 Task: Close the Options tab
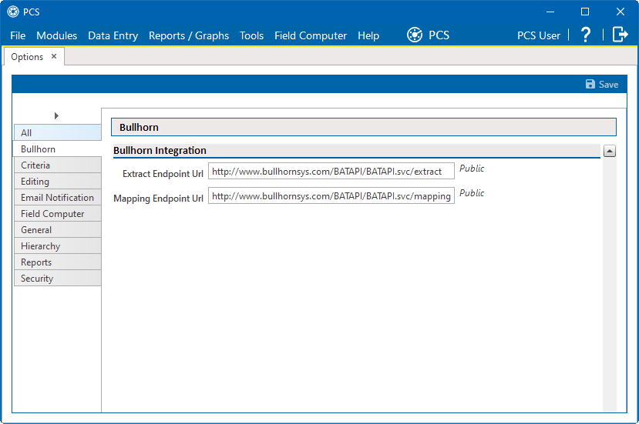click(54, 57)
